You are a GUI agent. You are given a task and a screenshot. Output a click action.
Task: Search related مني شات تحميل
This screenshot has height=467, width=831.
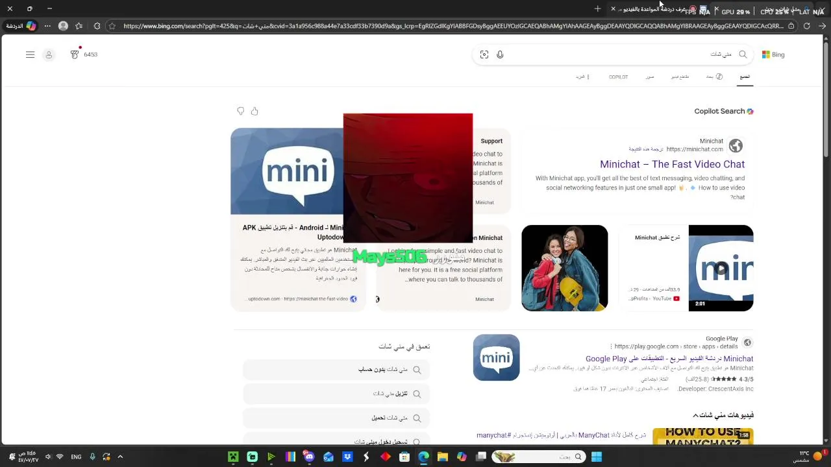(336, 418)
